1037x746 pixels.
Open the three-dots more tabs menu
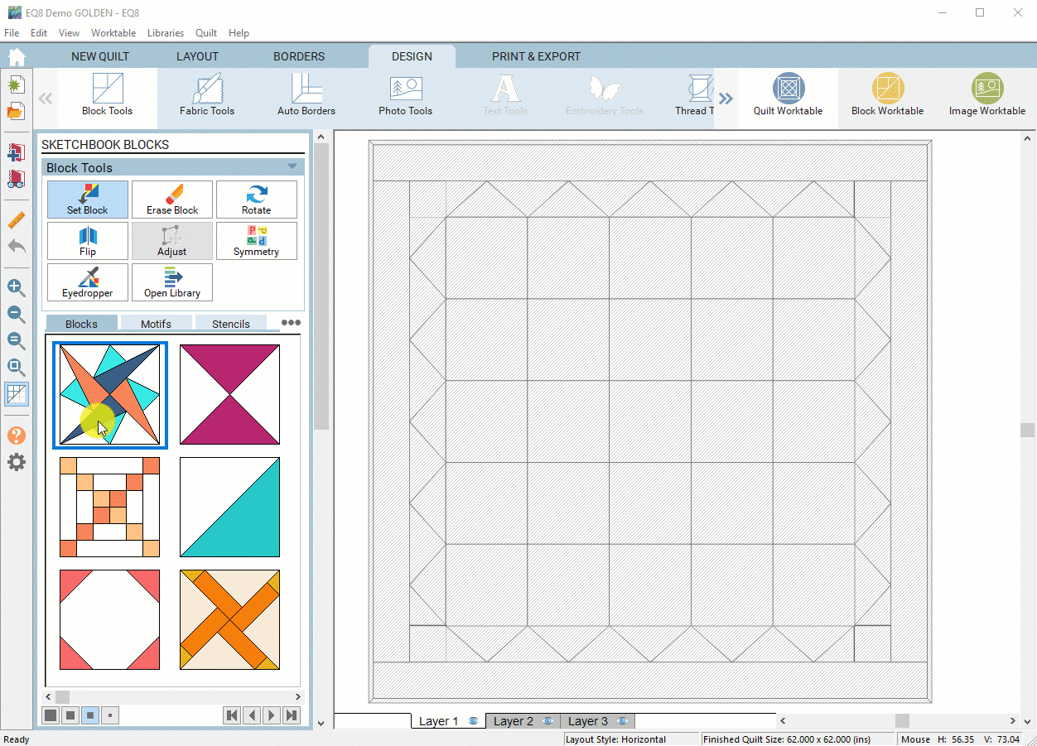coord(291,323)
